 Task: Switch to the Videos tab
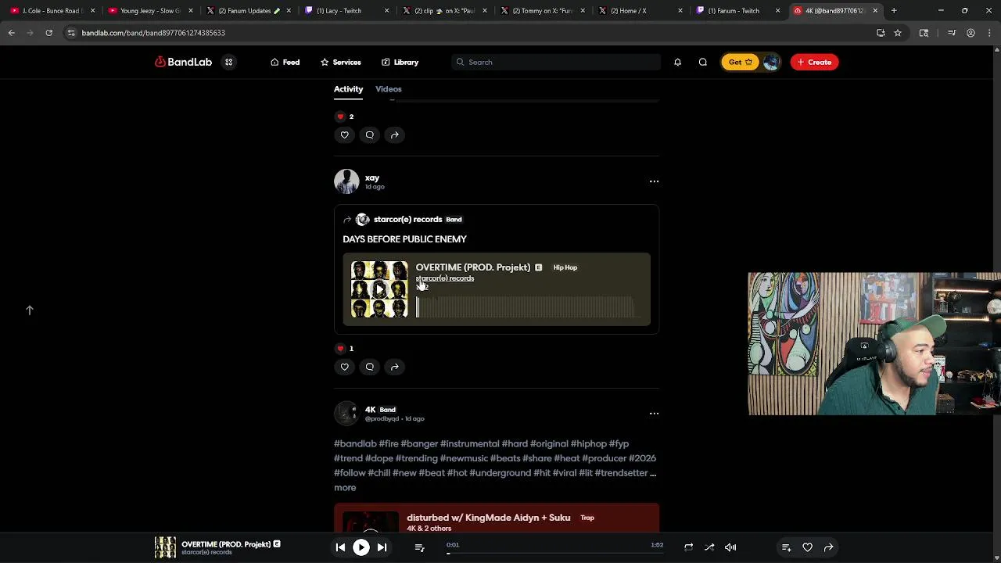click(388, 89)
